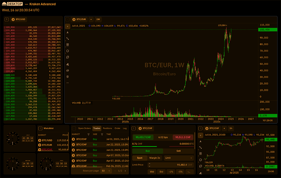Toggle hide drawings eye icon in BTC/EUR chart
The image size is (281, 178).
click(68, 70)
